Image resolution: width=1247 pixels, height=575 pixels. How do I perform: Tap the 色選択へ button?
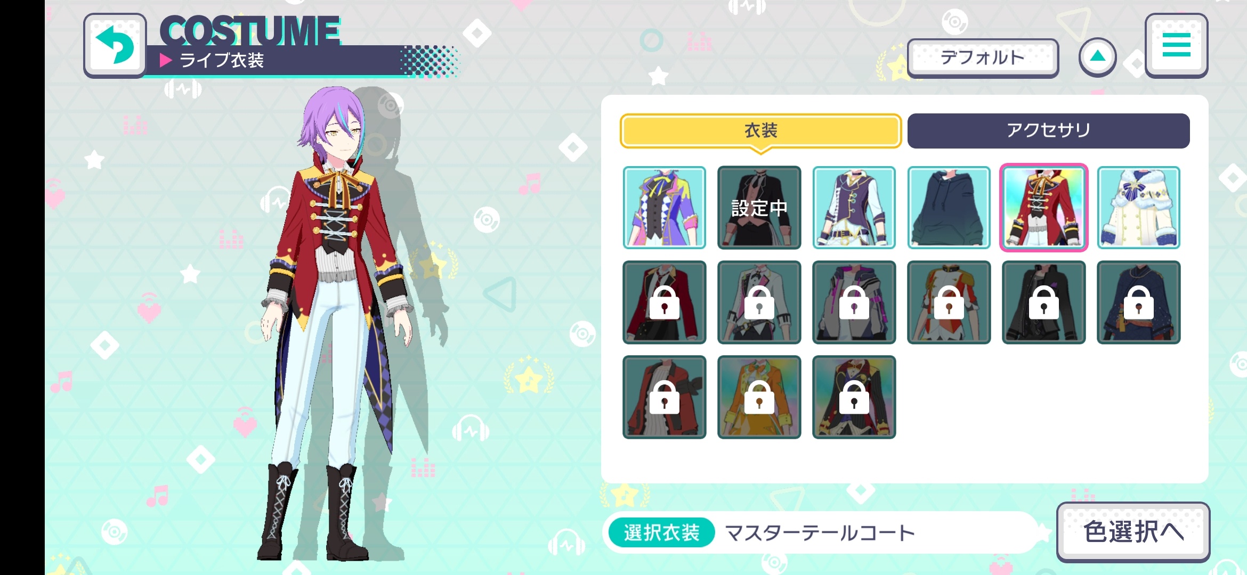[x=1133, y=531]
